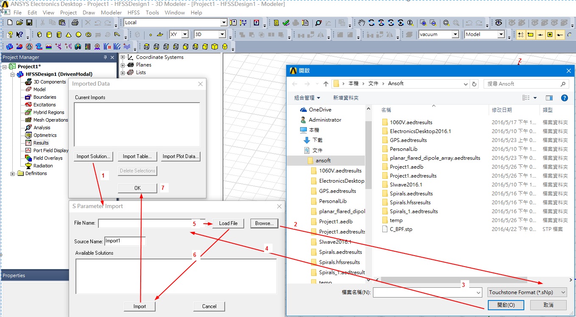This screenshot has height=317, width=576.
Task: Click the help question mark icon in dialog
Action: [x=564, y=98]
